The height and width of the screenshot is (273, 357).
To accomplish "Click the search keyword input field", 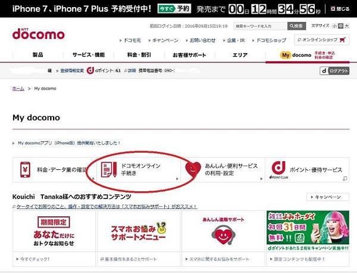I will click(x=259, y=26).
